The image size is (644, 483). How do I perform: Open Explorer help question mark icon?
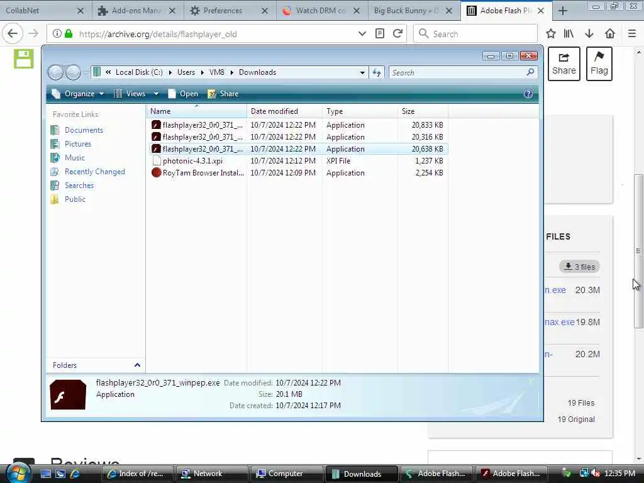(528, 94)
